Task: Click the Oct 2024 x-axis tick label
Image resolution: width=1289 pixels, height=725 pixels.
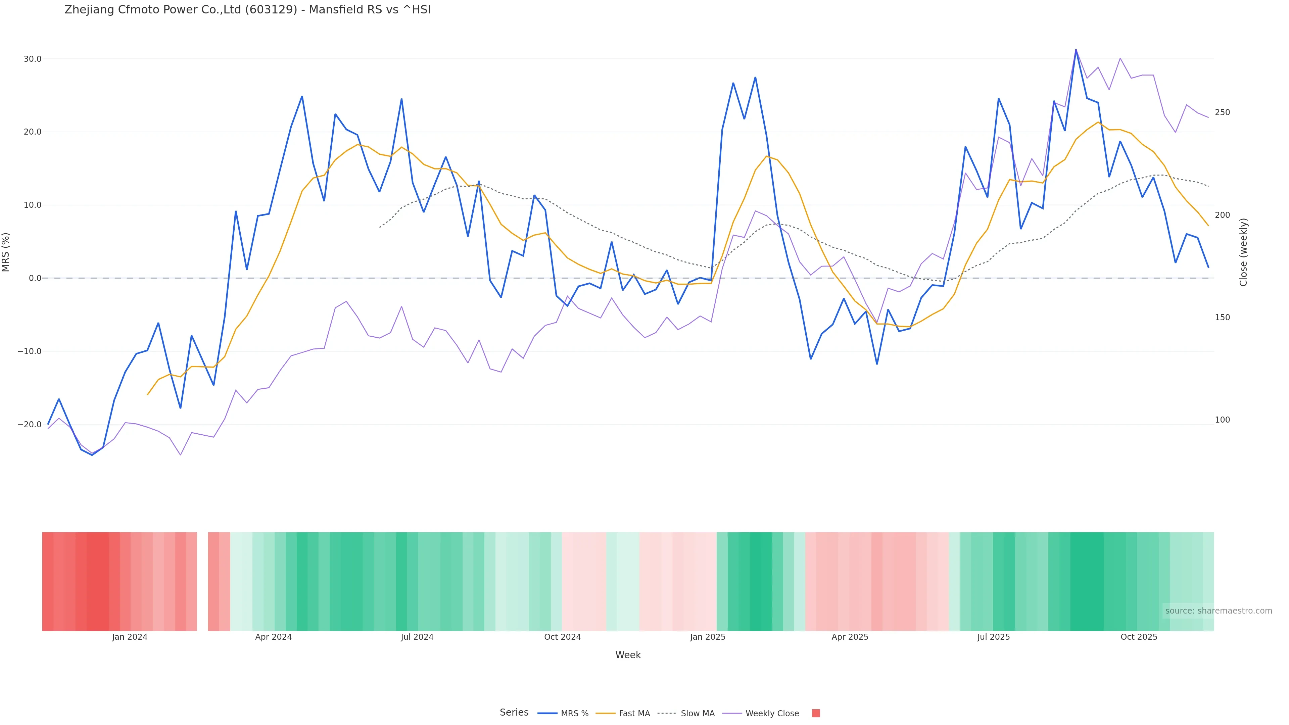Action: pos(563,637)
